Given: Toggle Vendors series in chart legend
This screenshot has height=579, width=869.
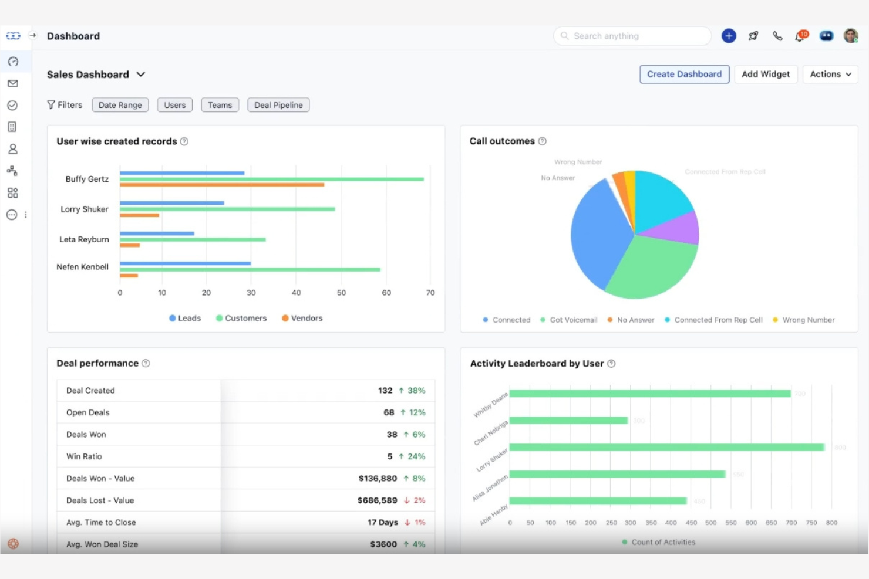Looking at the screenshot, I should 302,318.
